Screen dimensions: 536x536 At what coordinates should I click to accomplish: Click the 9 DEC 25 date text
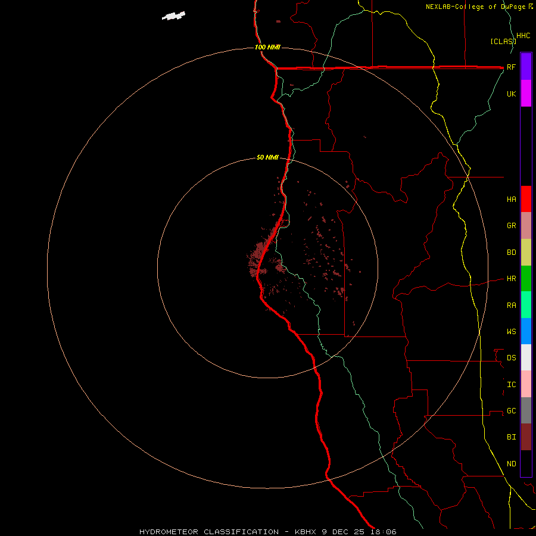click(x=343, y=532)
